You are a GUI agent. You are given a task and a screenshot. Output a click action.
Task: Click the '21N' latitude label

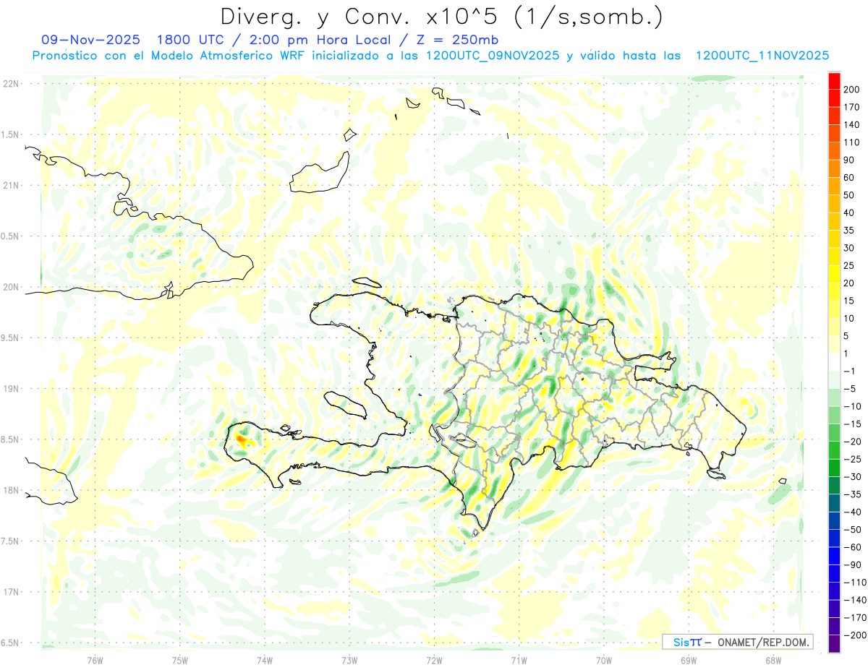(x=10, y=185)
